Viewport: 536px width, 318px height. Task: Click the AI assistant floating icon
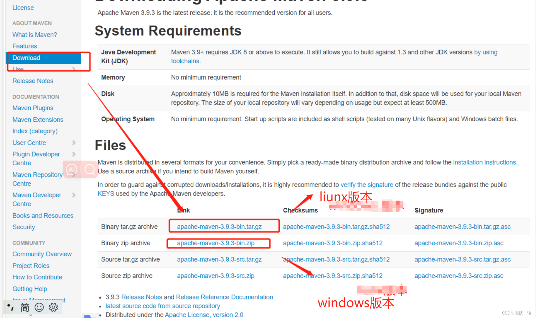tap(72, 169)
